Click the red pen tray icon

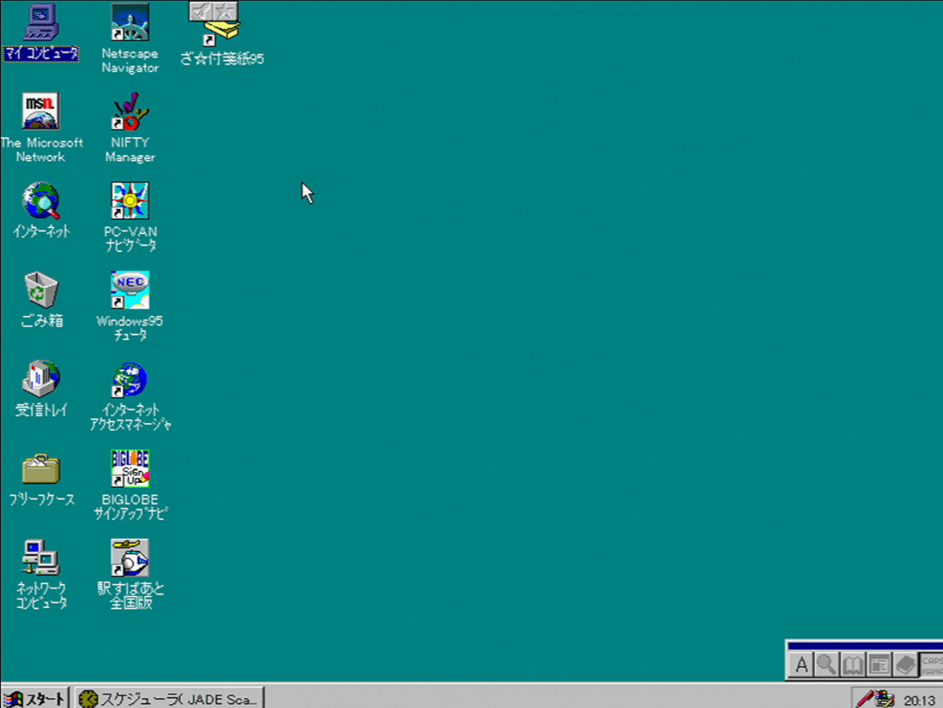pyautogui.click(x=865, y=698)
